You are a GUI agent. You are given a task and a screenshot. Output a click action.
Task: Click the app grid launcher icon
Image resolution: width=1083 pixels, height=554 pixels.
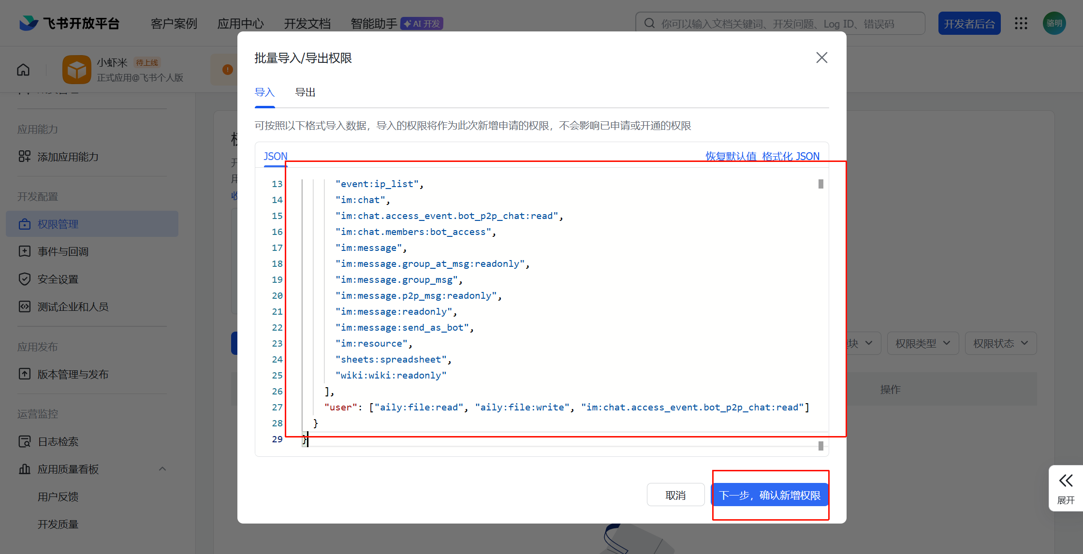click(1021, 23)
